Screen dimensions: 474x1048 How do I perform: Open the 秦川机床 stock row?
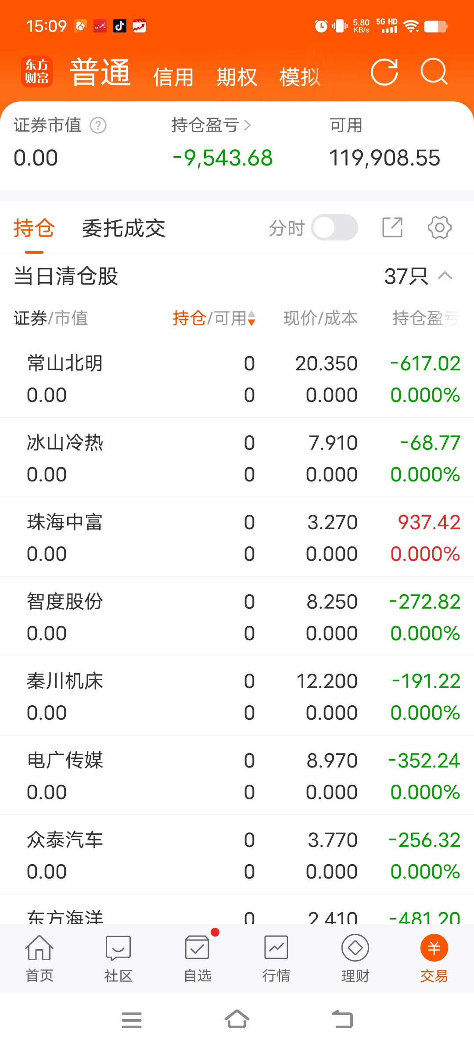[237, 696]
